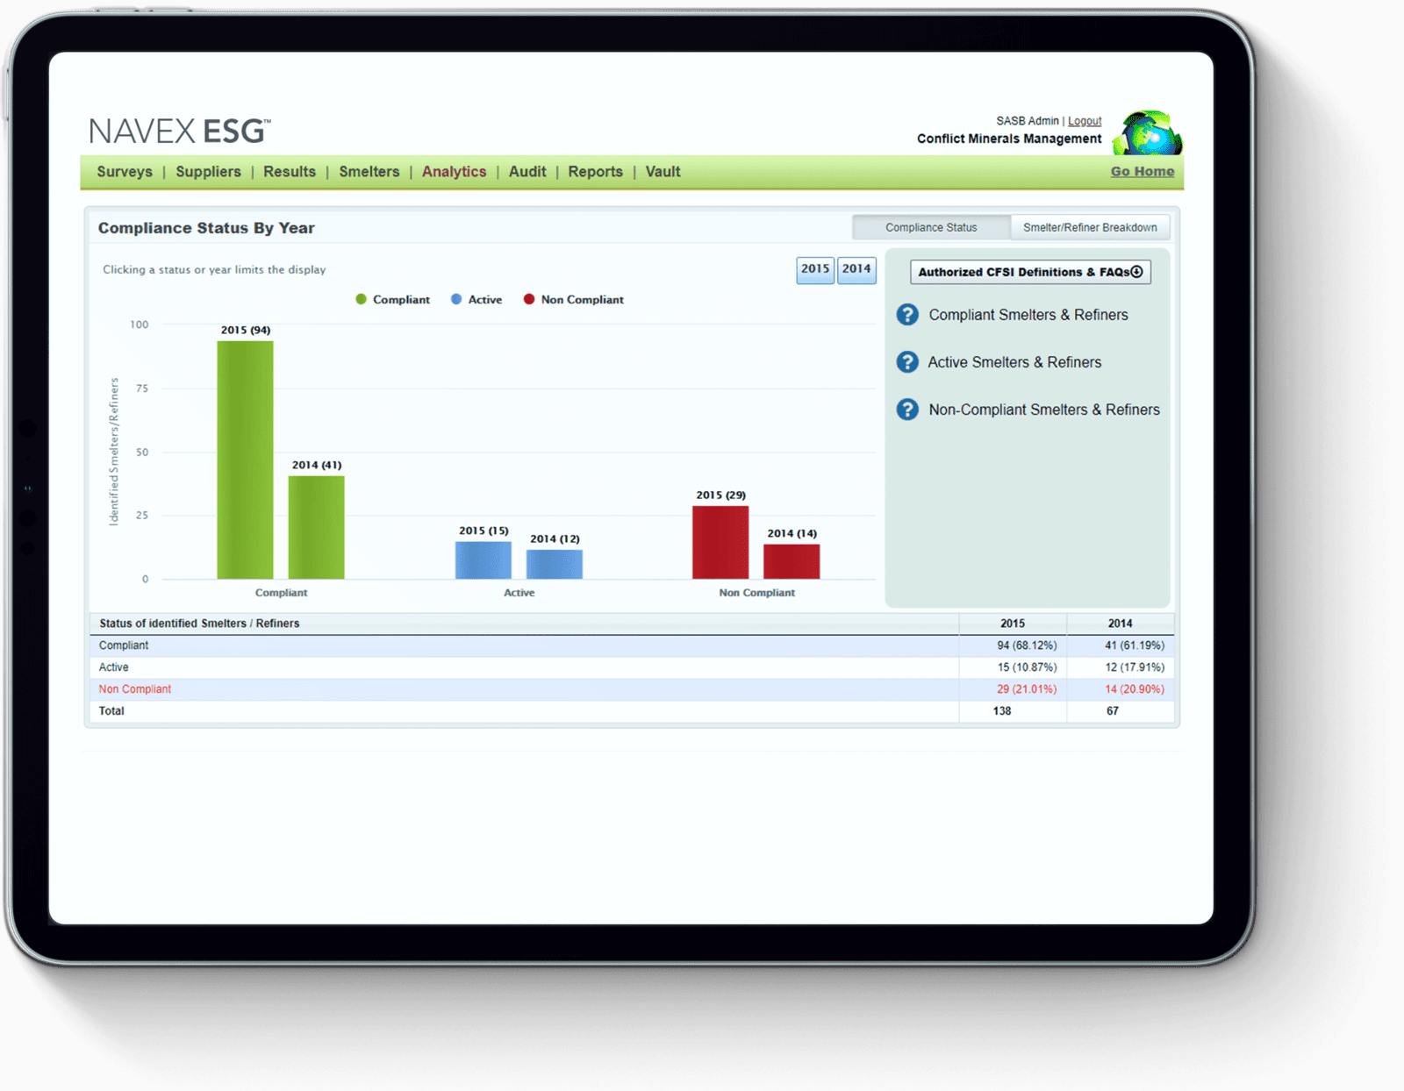Click the Go Home link
The image size is (1404, 1091).
(1142, 171)
